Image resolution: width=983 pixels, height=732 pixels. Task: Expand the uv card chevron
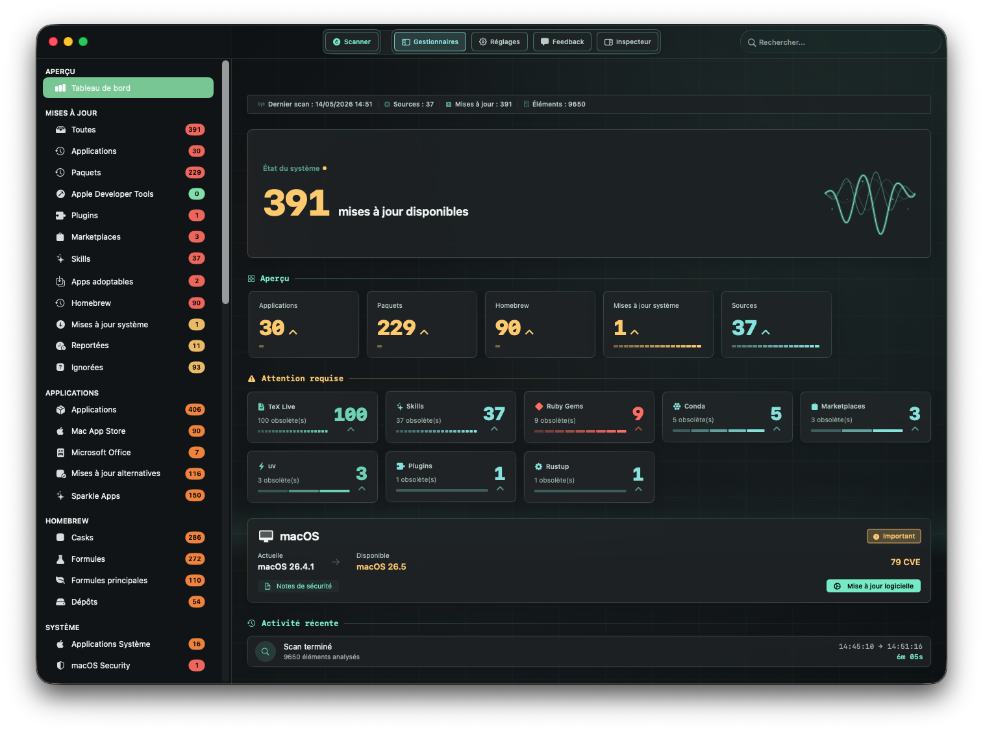coord(362,488)
